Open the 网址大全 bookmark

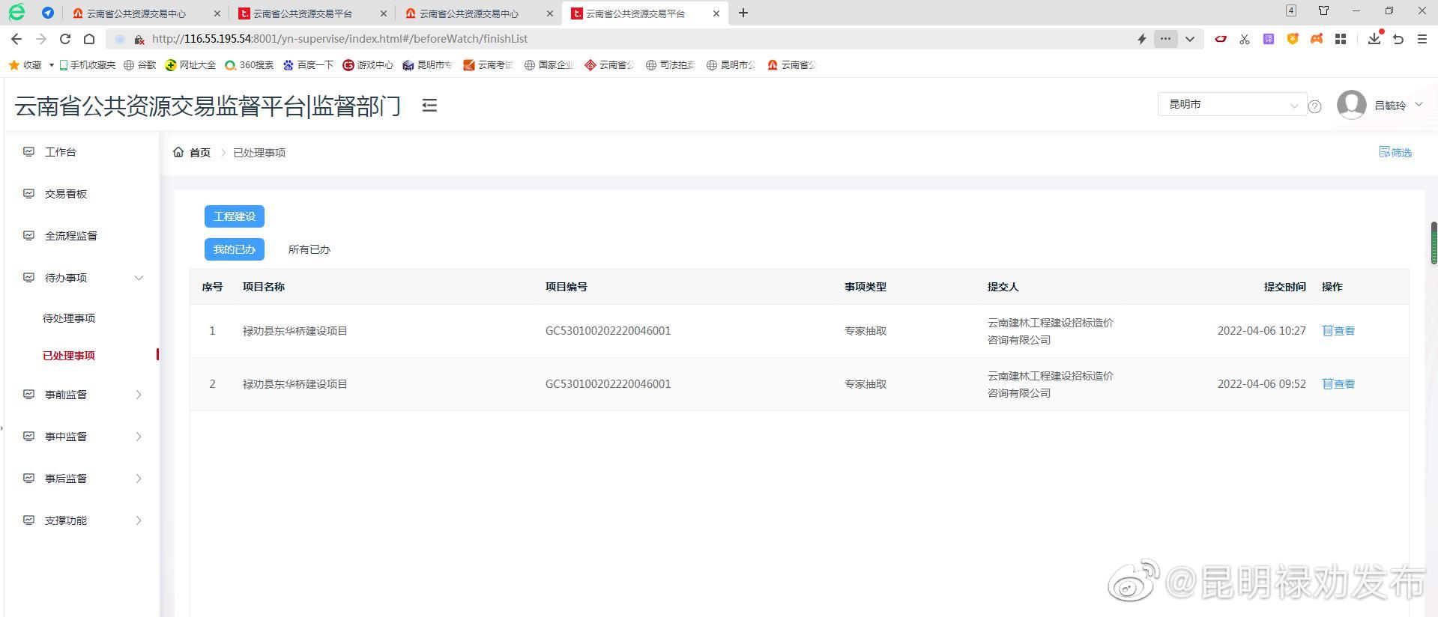(x=190, y=65)
